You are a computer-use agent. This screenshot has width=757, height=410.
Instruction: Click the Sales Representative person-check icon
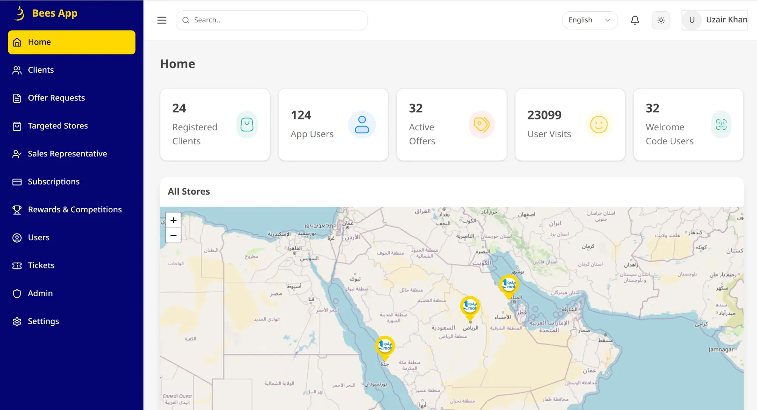[17, 154]
